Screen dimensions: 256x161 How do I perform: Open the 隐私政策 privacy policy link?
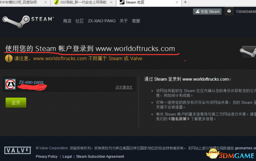(179, 119)
